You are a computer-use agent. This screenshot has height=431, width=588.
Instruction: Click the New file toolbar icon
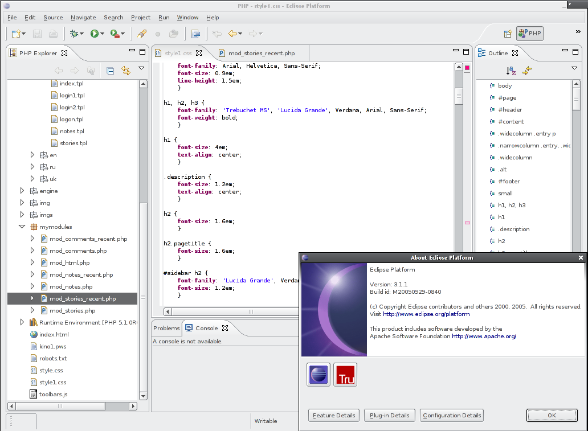16,34
